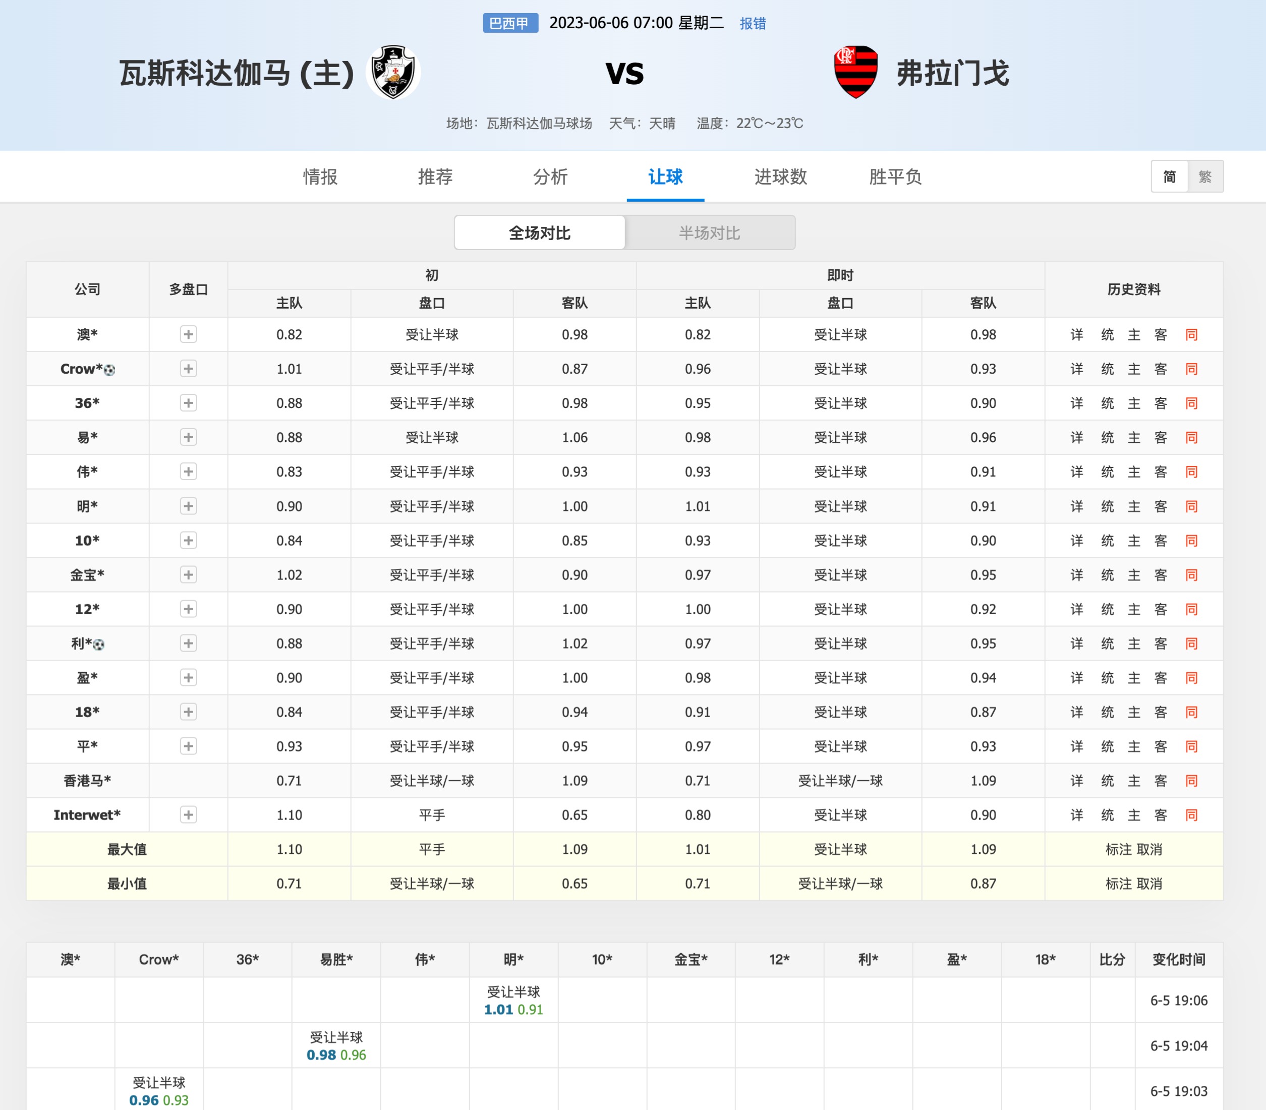Go to the 进球数 tab
The width and height of the screenshot is (1266, 1110).
pyautogui.click(x=780, y=177)
